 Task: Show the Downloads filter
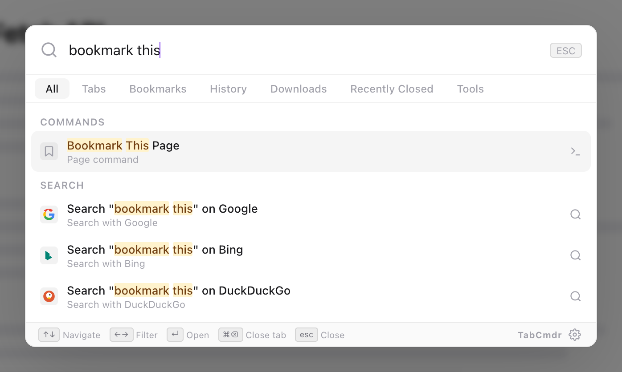tap(299, 89)
